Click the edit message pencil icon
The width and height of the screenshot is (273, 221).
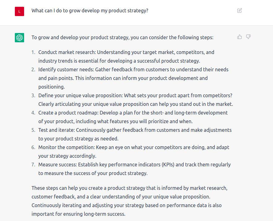coord(239,10)
